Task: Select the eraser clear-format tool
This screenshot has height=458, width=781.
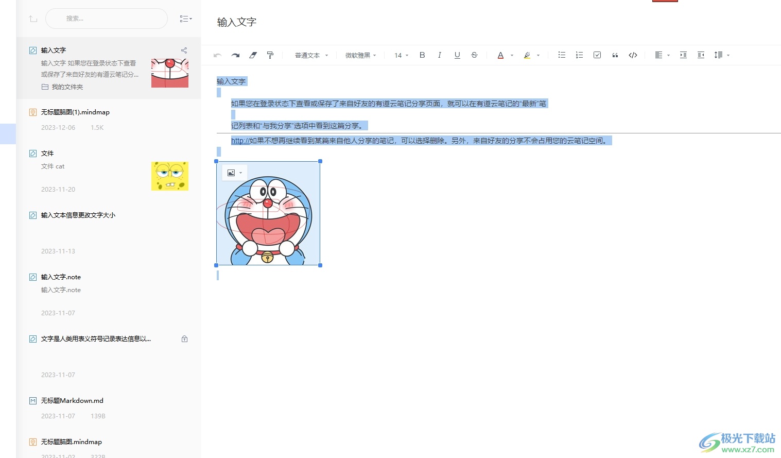Action: [x=253, y=55]
